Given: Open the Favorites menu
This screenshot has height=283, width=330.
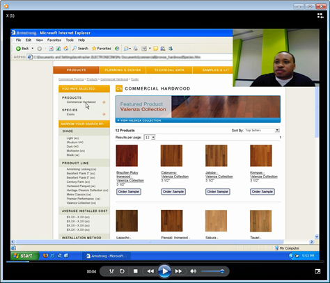Looking at the screenshot, I should [x=54, y=40].
